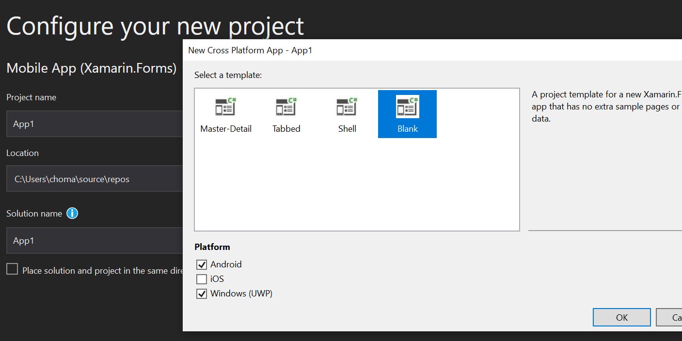The image size is (682, 341).
Task: Click the 'Location' label
Action: (22, 153)
